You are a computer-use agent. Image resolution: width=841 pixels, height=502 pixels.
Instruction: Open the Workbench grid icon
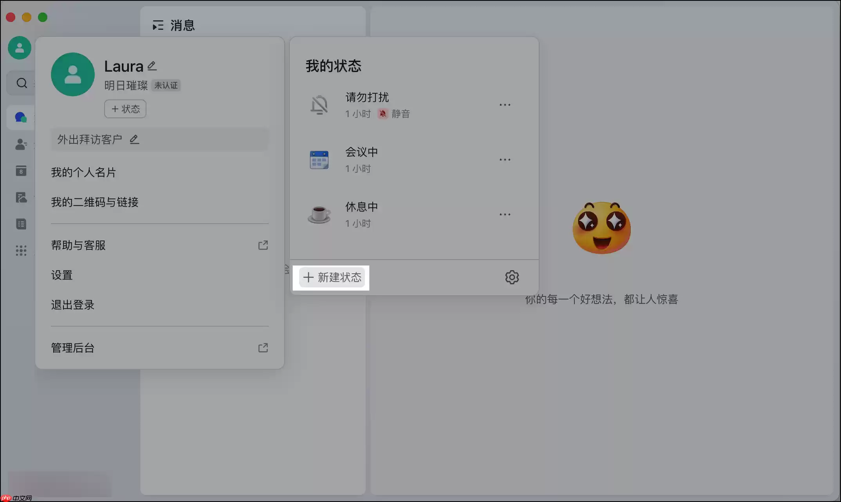[21, 250]
